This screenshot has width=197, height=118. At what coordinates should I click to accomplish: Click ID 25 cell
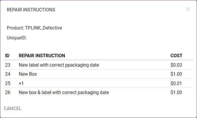pyautogui.click(x=8, y=83)
